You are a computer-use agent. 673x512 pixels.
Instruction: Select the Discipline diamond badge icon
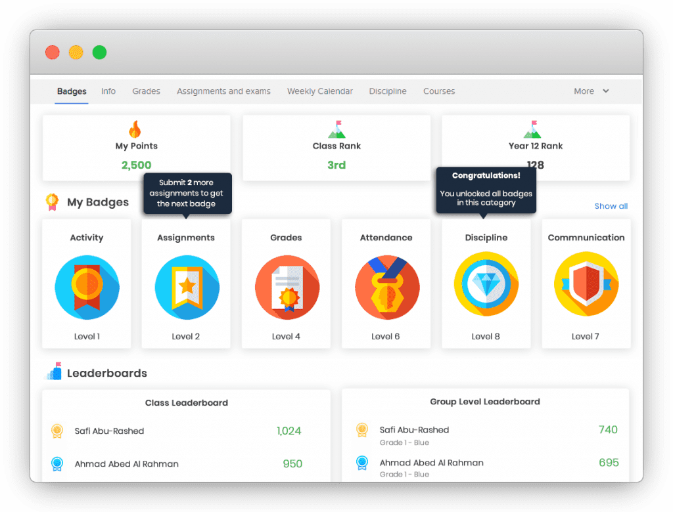point(486,284)
